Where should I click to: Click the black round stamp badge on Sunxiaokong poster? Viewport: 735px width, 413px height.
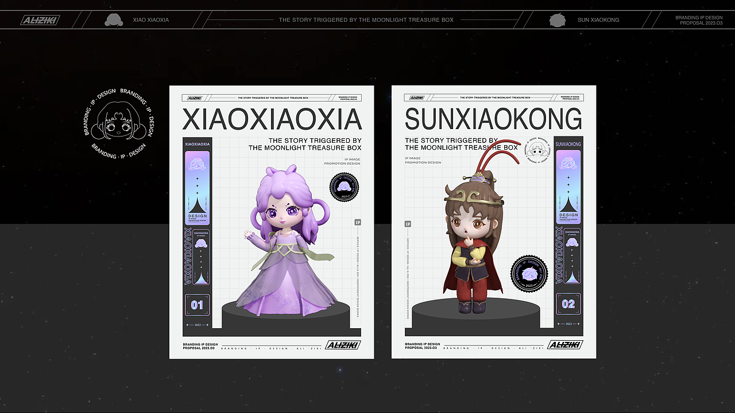529,274
